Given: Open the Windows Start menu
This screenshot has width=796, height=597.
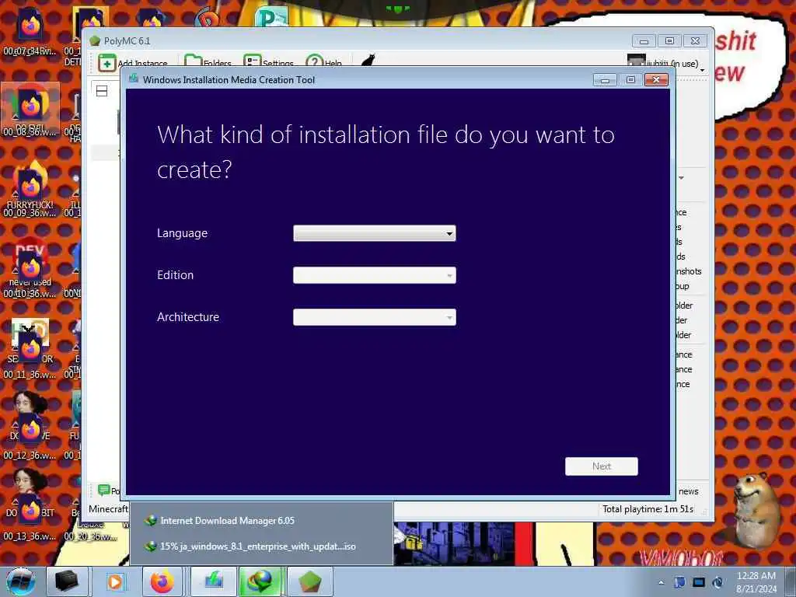Looking at the screenshot, I should pyautogui.click(x=20, y=581).
